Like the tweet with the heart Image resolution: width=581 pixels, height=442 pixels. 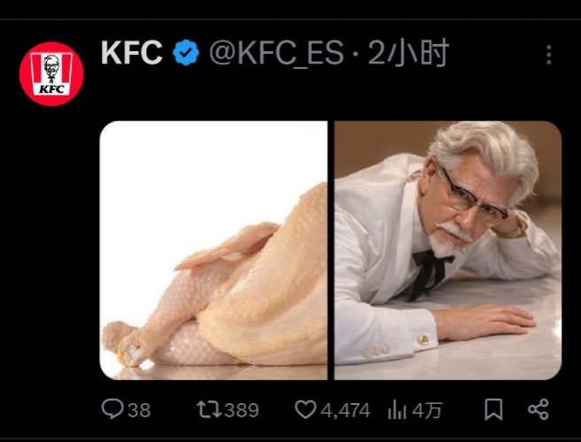point(305,409)
